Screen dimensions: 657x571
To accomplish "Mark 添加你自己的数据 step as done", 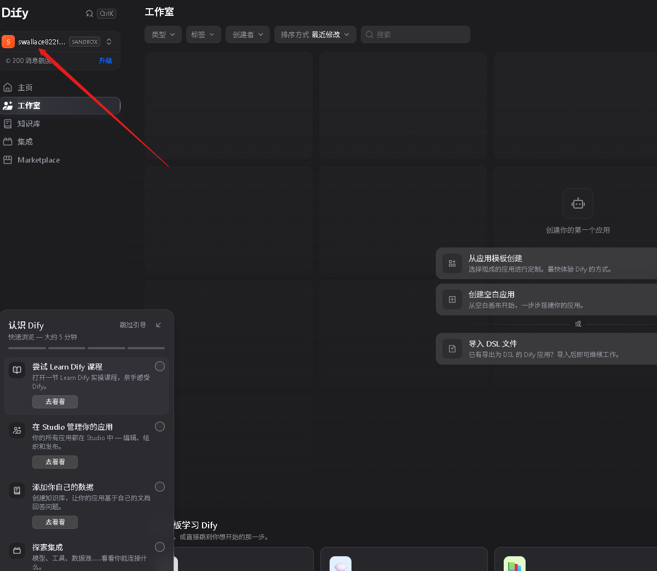I will coord(160,487).
